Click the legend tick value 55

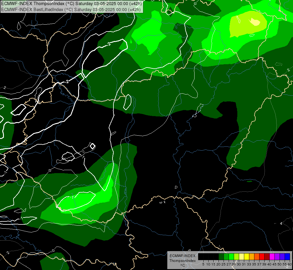point(285,264)
